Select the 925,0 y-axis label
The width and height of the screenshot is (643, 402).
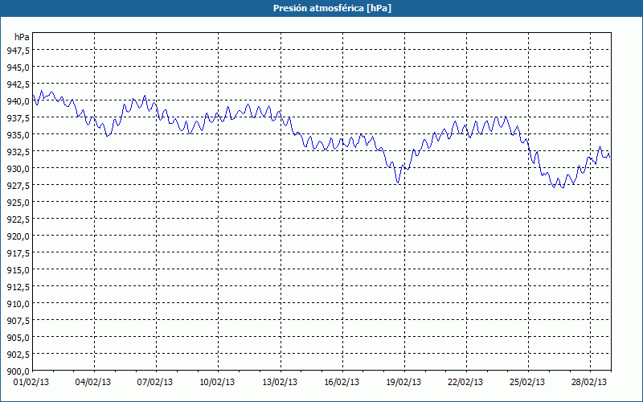point(18,202)
